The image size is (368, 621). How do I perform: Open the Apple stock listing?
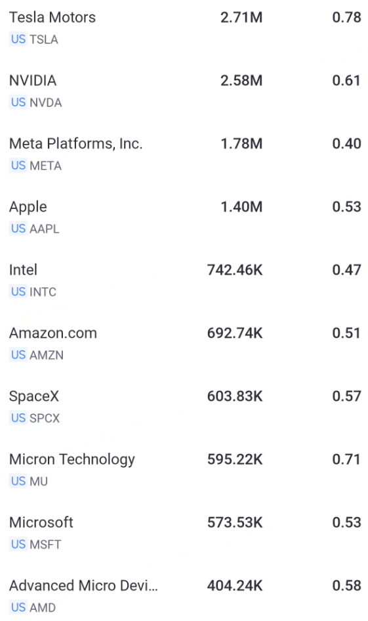coord(184,218)
